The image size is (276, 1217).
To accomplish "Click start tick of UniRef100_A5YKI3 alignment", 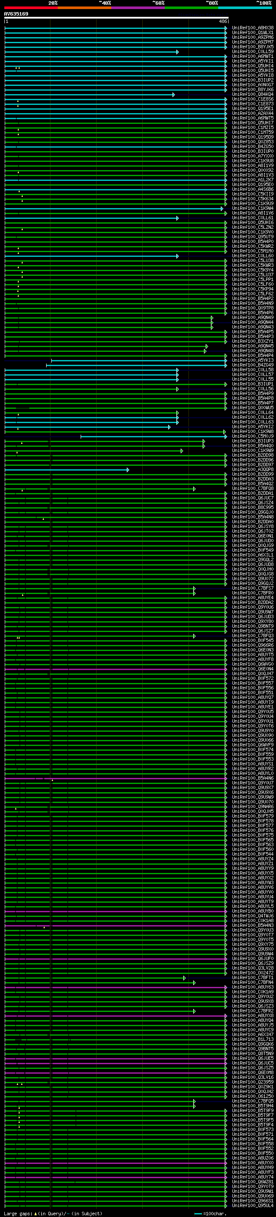I will 51,360.
